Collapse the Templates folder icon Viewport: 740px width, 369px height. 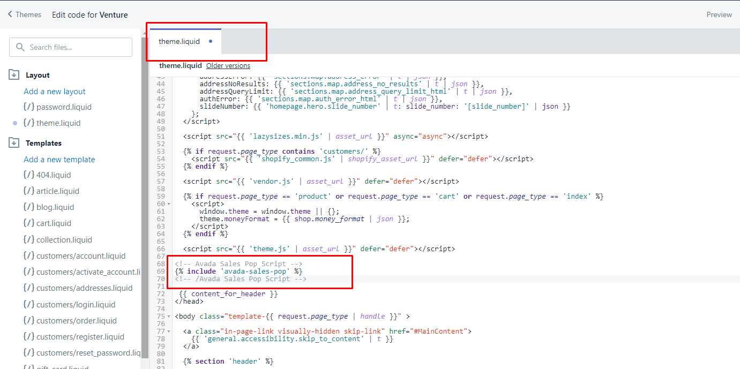(x=14, y=143)
